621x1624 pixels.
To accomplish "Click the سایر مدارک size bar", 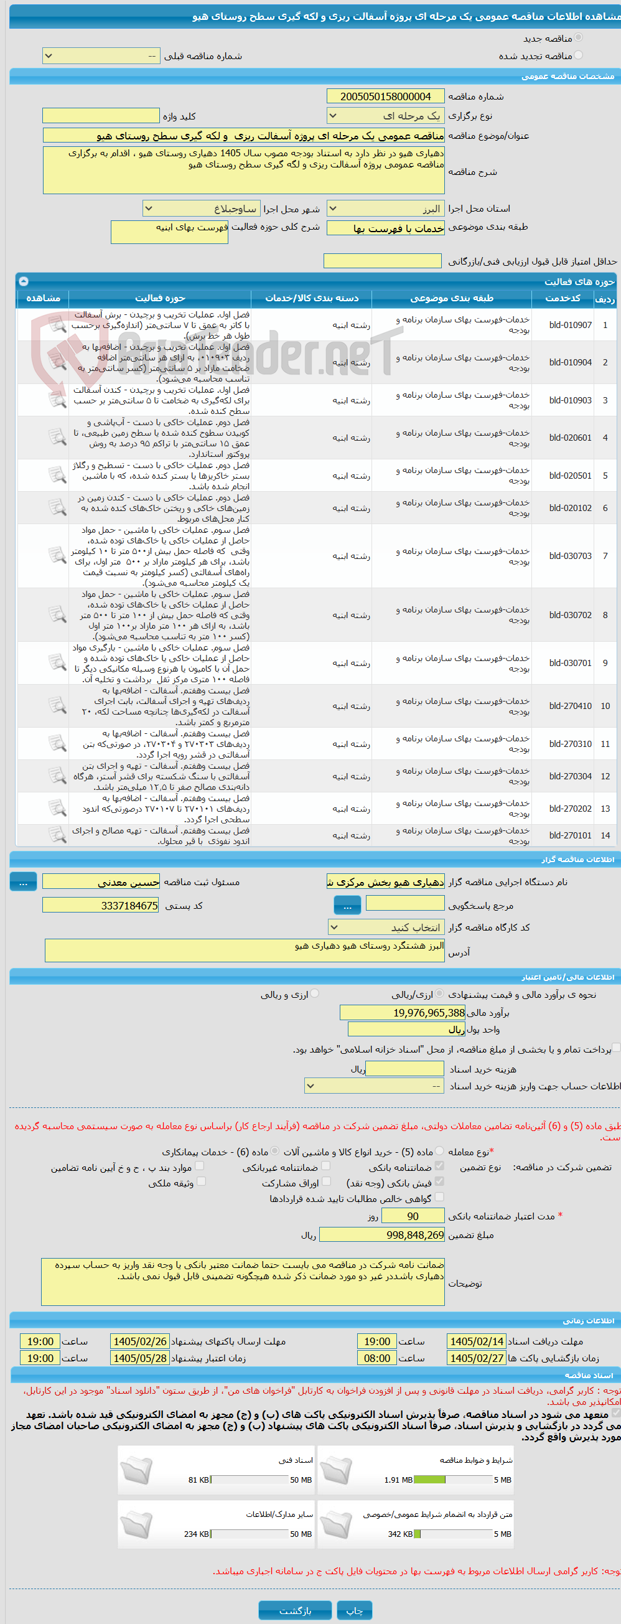I will [249, 1534].
